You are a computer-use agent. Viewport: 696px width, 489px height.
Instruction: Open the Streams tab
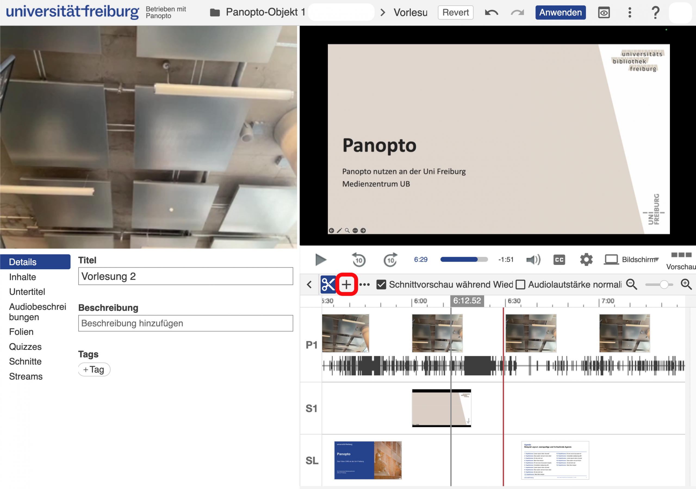26,376
